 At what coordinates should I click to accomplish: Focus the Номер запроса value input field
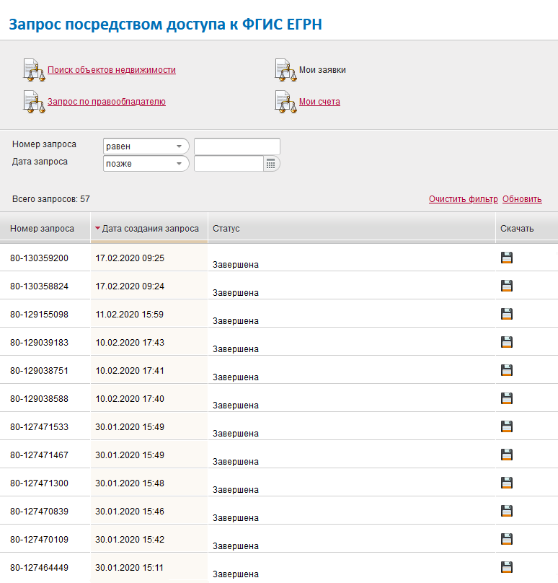[x=237, y=146]
